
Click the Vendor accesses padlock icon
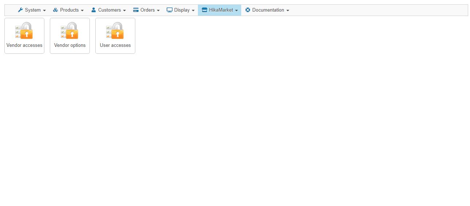[x=24, y=31]
